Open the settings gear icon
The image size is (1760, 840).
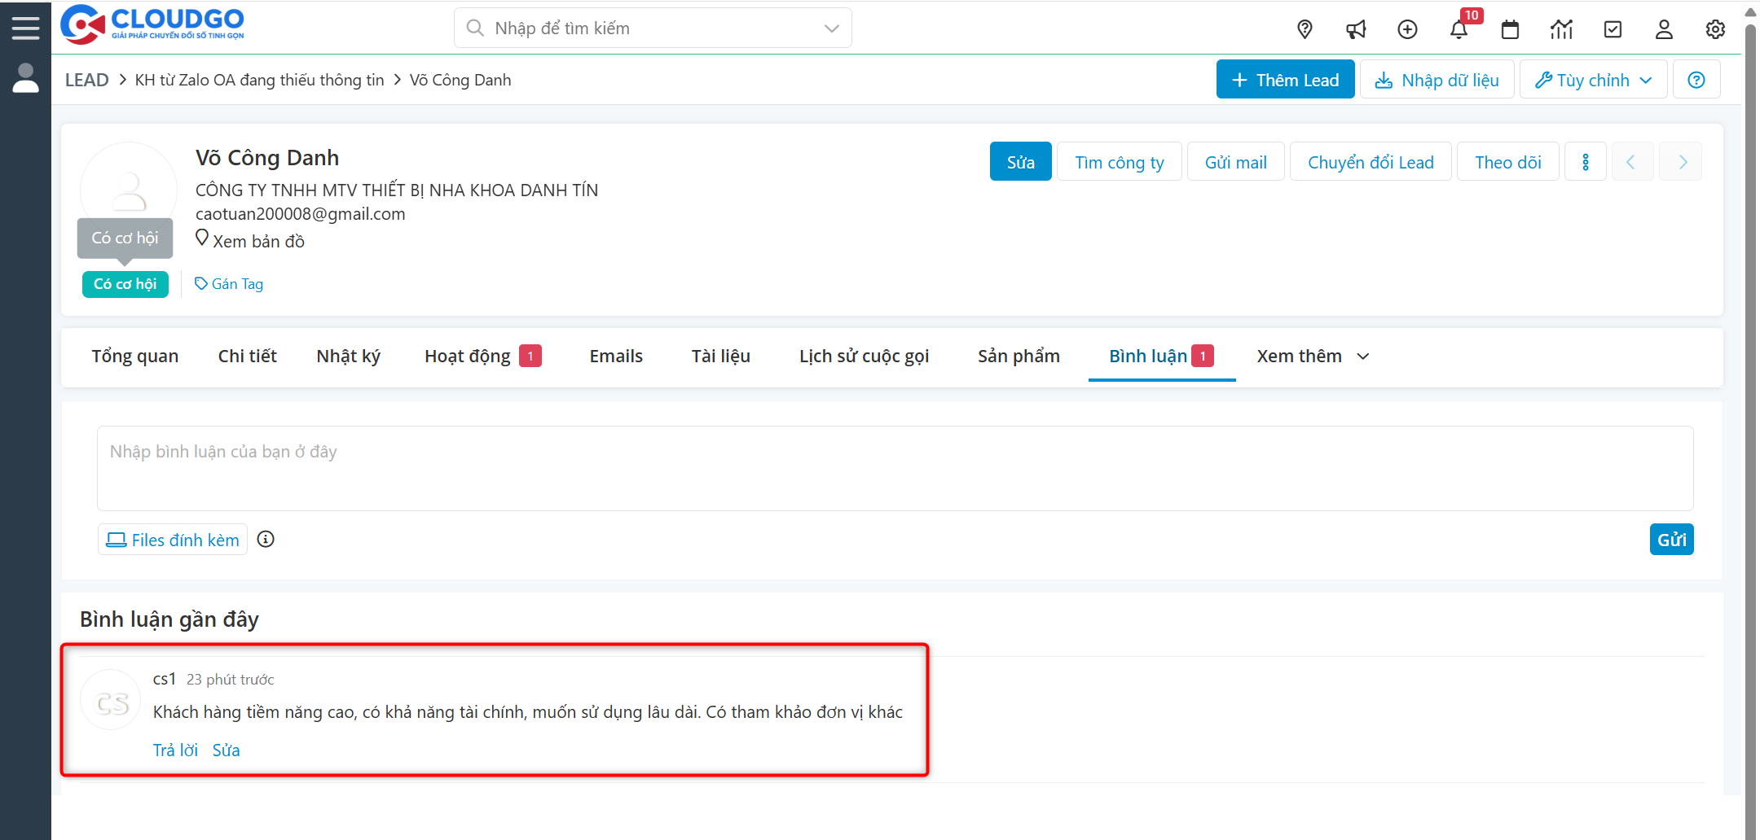point(1715,28)
